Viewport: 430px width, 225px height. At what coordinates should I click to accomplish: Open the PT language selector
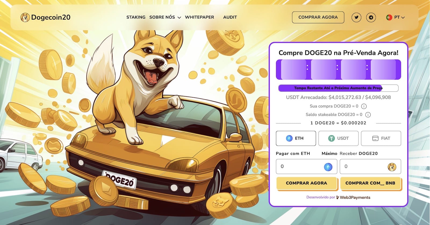point(395,17)
